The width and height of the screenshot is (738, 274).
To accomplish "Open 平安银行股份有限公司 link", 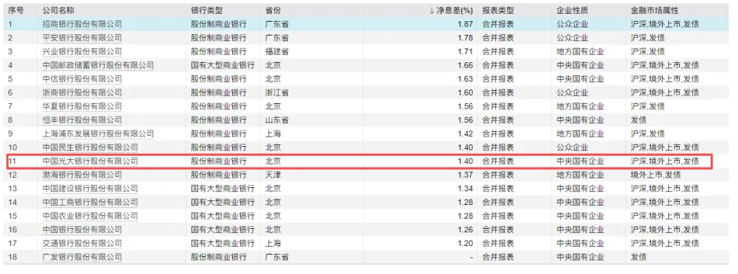I will pyautogui.click(x=82, y=38).
